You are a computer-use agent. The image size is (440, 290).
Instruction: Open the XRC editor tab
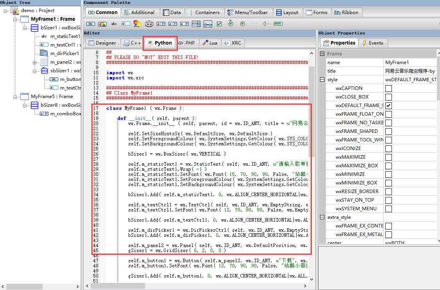click(233, 43)
